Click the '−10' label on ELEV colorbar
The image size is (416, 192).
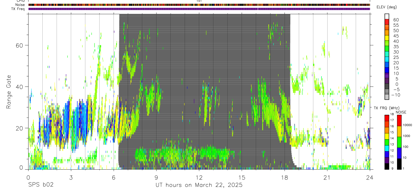[396, 95]
